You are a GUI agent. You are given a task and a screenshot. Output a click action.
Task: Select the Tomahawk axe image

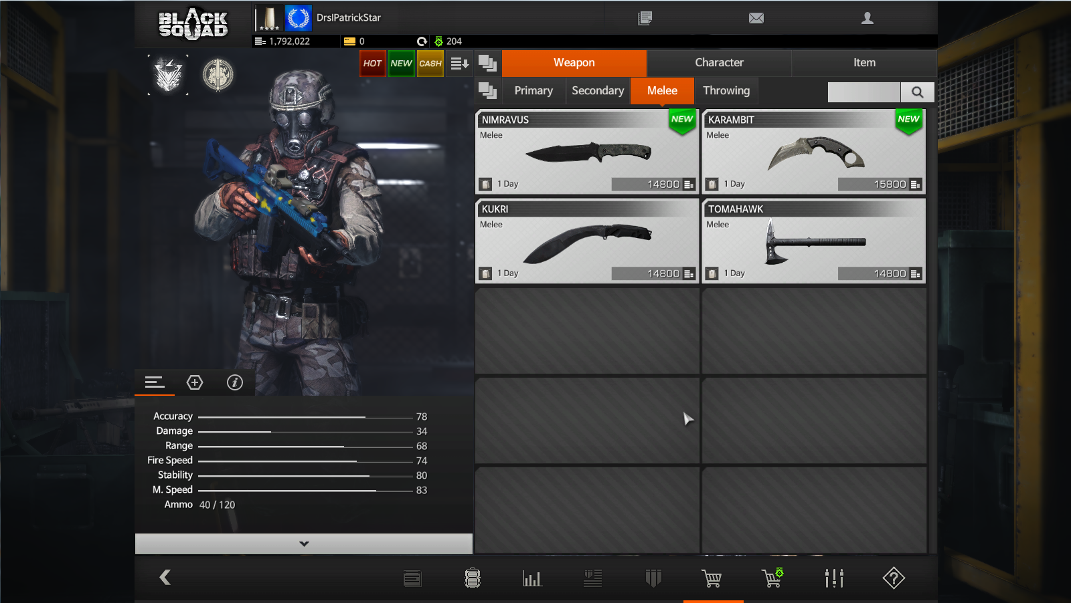(x=815, y=241)
